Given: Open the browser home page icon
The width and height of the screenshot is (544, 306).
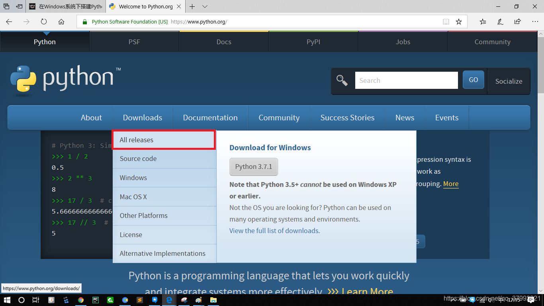Looking at the screenshot, I should [x=61, y=22].
